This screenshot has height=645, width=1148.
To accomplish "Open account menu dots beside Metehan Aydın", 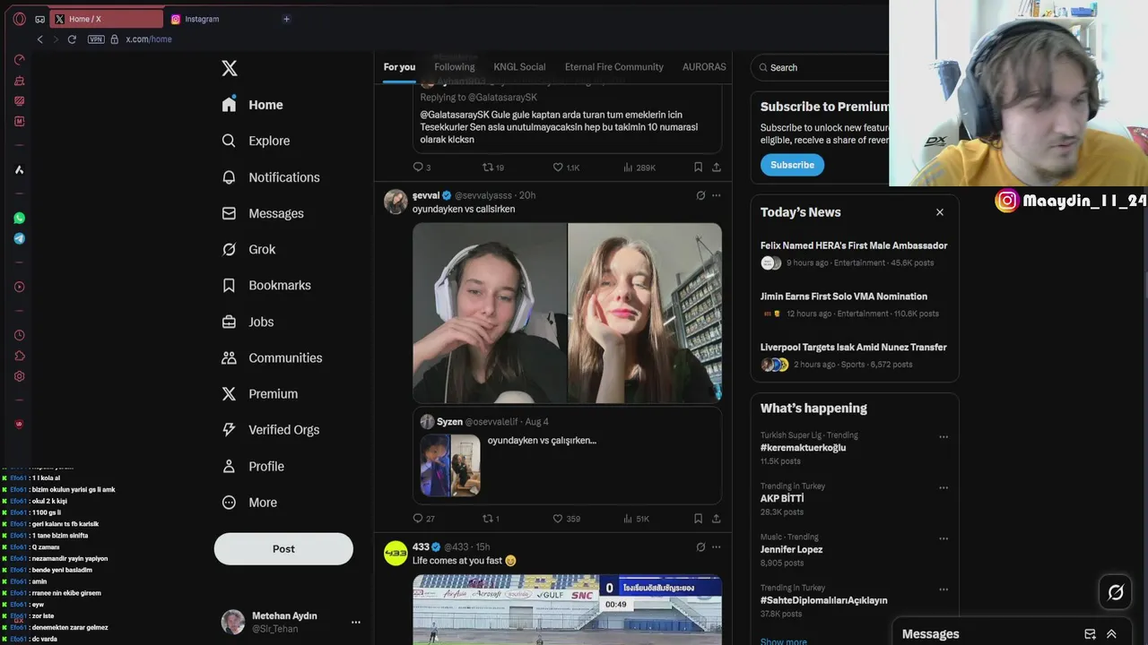I will pyautogui.click(x=355, y=622).
